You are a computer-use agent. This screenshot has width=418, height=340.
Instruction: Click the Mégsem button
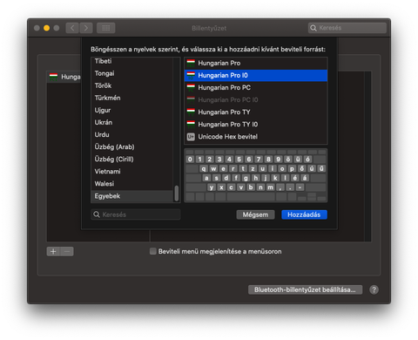pos(255,214)
